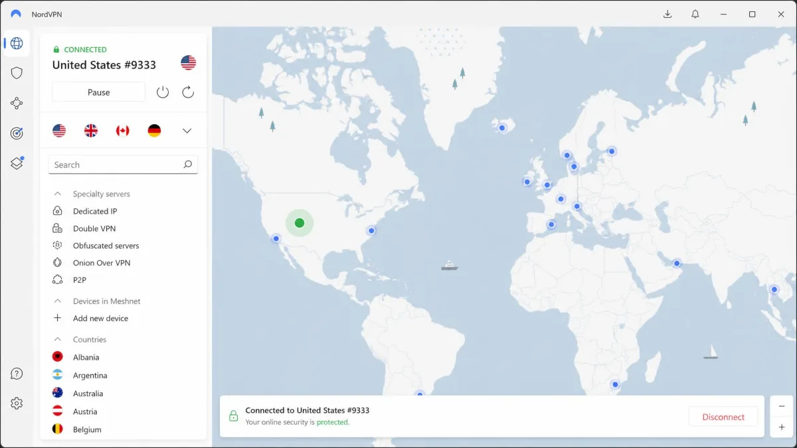Select Albania in countries list
The image size is (797, 448).
[86, 357]
